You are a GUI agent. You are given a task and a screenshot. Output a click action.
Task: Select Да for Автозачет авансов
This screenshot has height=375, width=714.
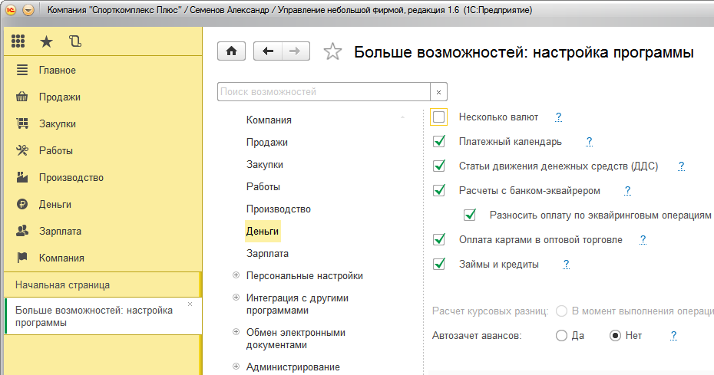click(561, 336)
